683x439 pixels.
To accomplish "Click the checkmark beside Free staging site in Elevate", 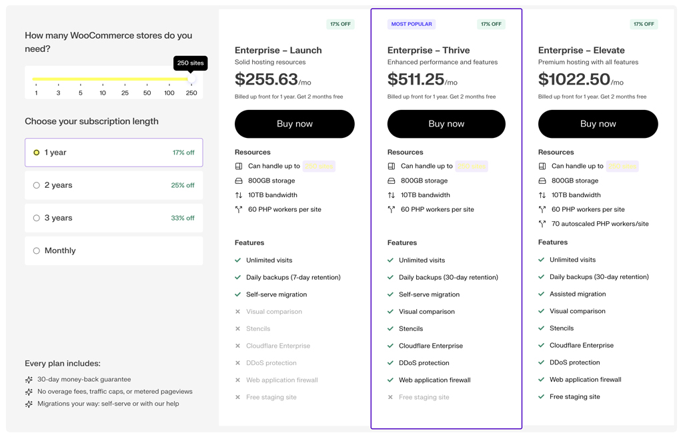I will tap(542, 396).
